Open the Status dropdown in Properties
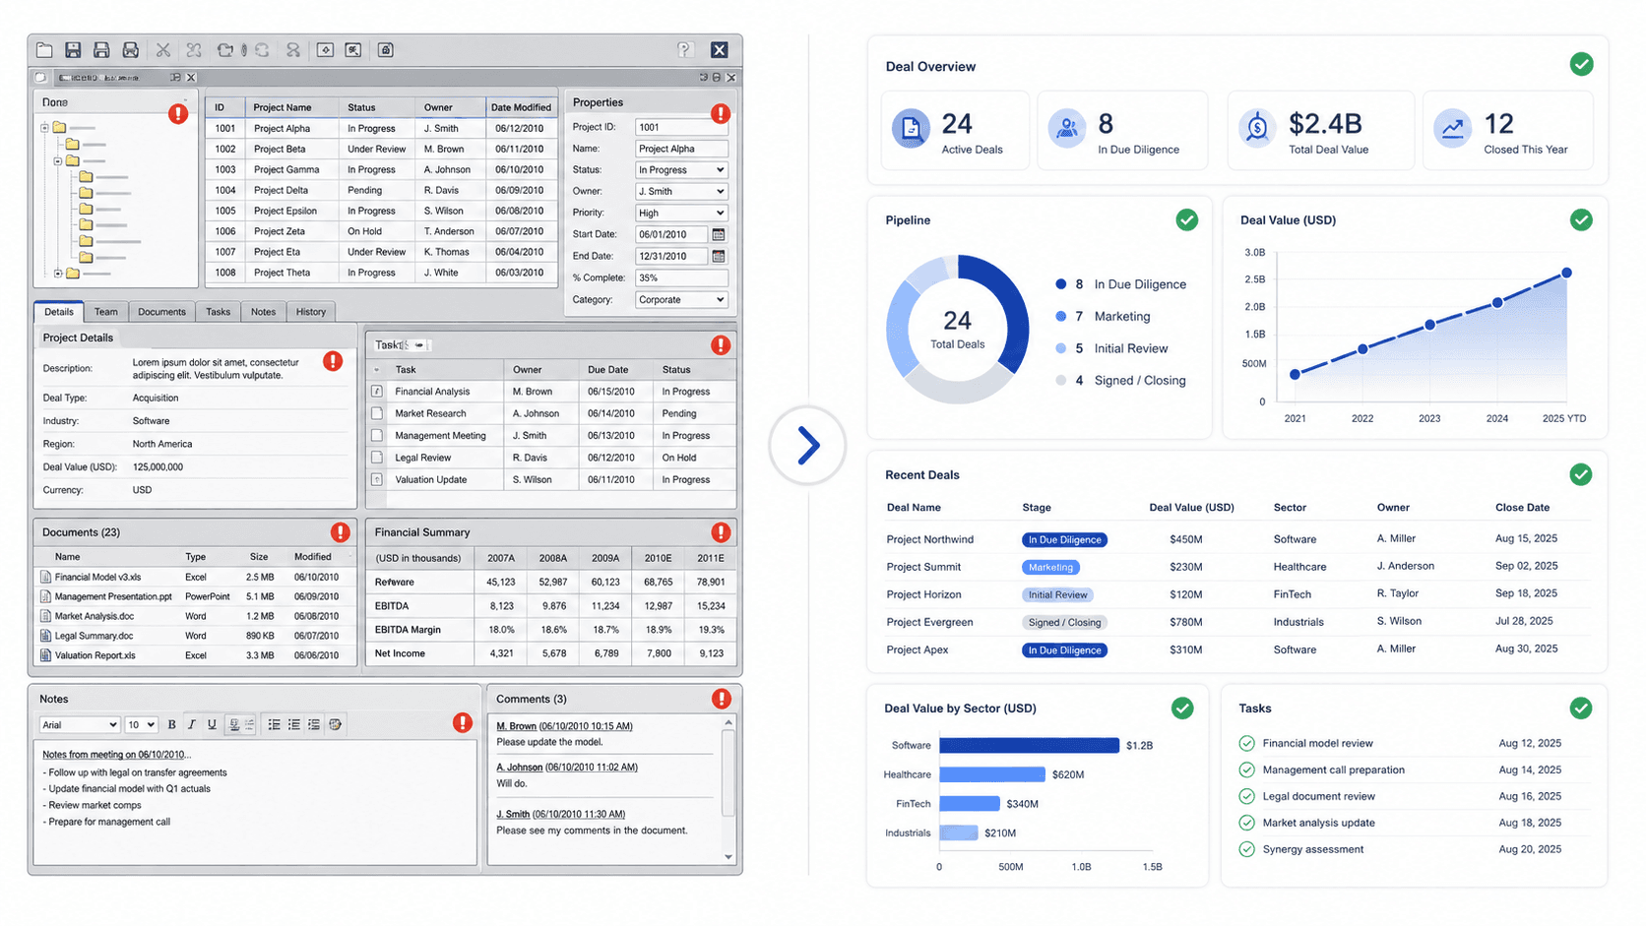 click(x=681, y=170)
